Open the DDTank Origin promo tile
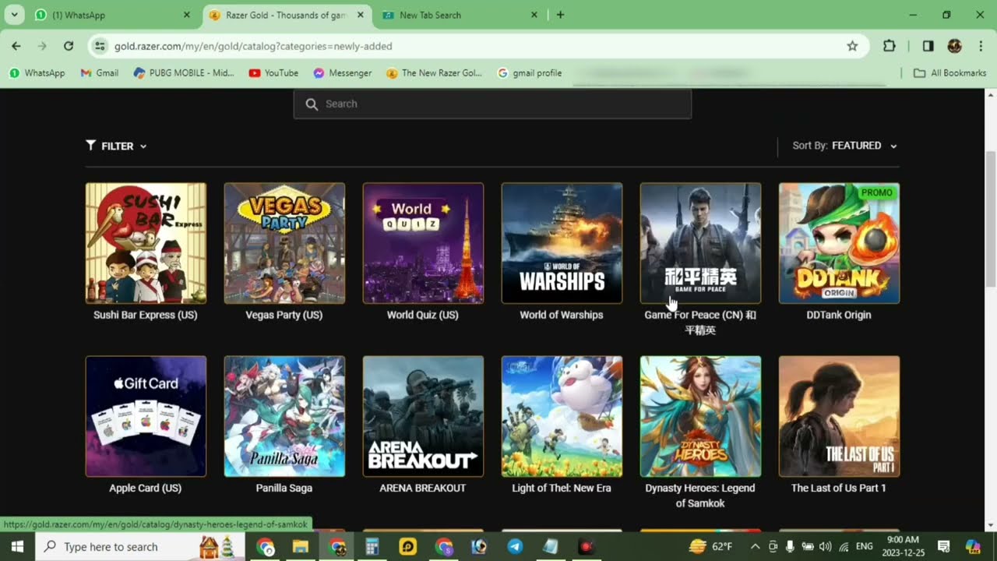The height and width of the screenshot is (561, 997). pyautogui.click(x=839, y=243)
